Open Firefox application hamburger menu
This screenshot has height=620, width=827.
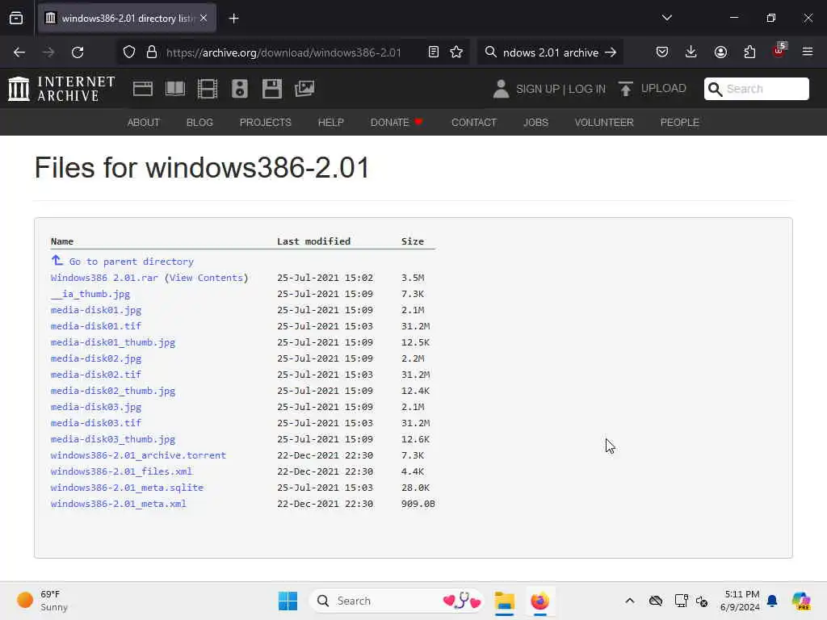pyautogui.click(x=808, y=52)
